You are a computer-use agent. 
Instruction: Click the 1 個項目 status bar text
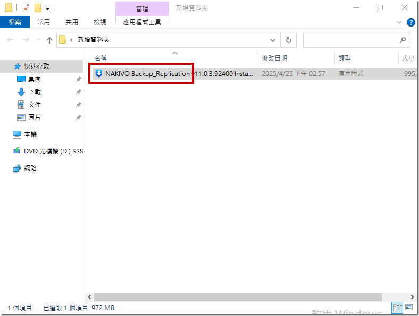(x=20, y=308)
